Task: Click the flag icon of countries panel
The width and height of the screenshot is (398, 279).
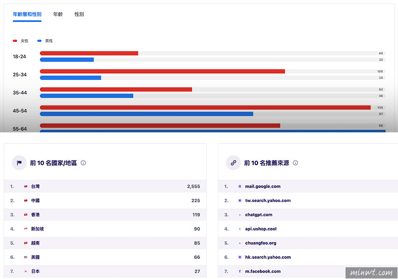Action: click(19, 163)
